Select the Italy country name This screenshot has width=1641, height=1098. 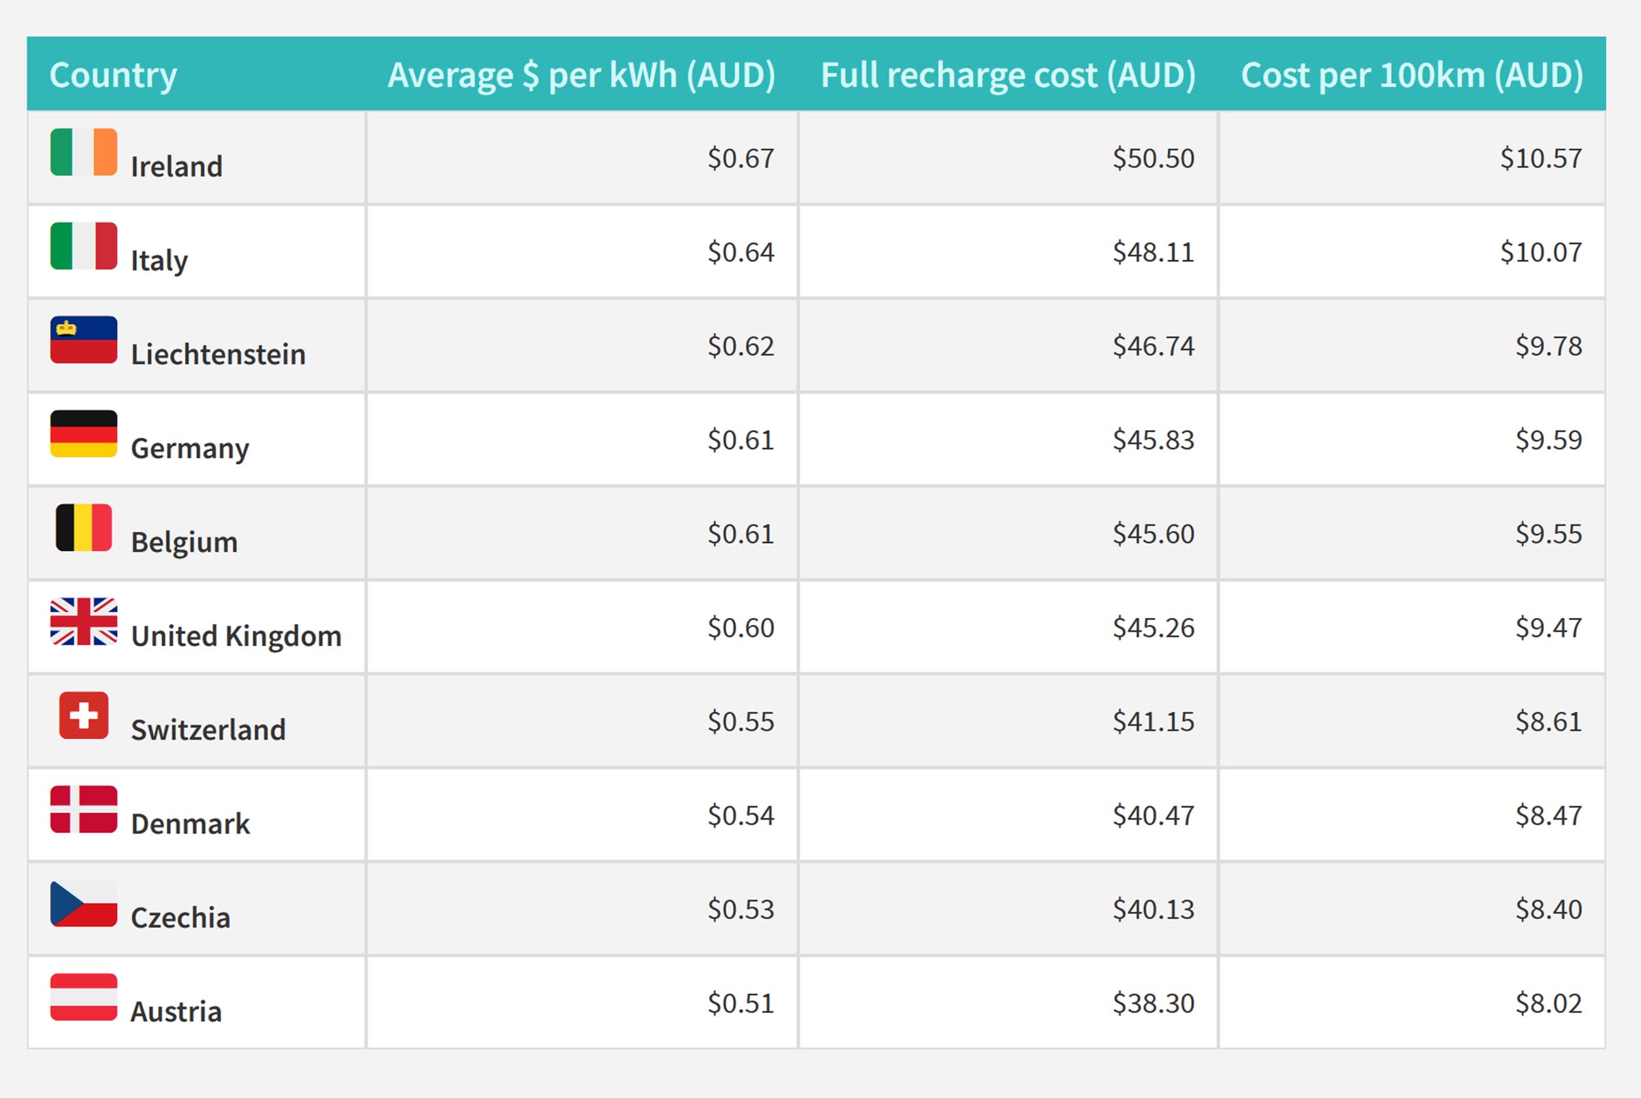point(159,261)
